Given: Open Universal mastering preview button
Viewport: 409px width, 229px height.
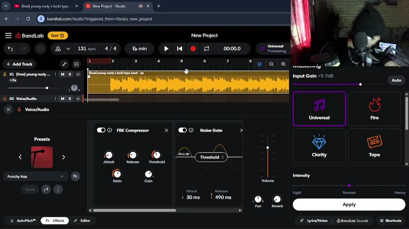Looking at the screenshot, I should tap(273, 49).
